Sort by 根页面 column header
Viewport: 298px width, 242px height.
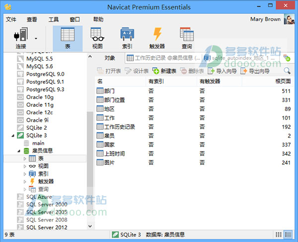pyautogui.click(x=267, y=81)
